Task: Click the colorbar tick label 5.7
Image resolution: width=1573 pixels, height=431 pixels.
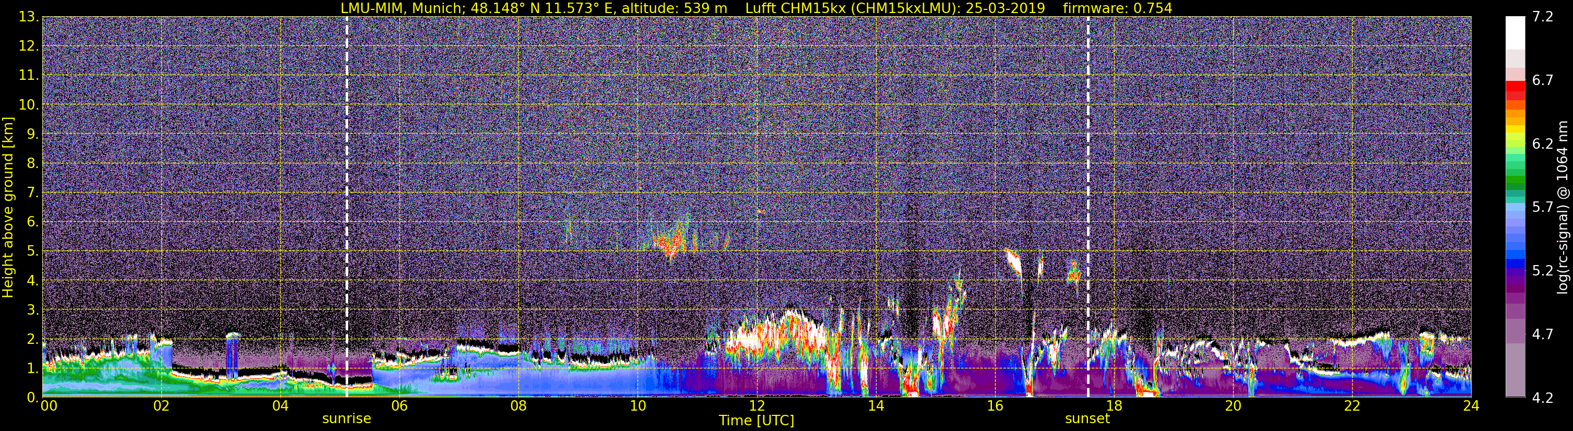Action: (x=1543, y=208)
